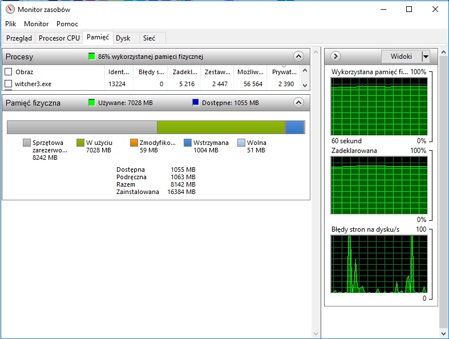Click the gray Sprzętowa zarezerwowana legend swatch

(x=27, y=143)
